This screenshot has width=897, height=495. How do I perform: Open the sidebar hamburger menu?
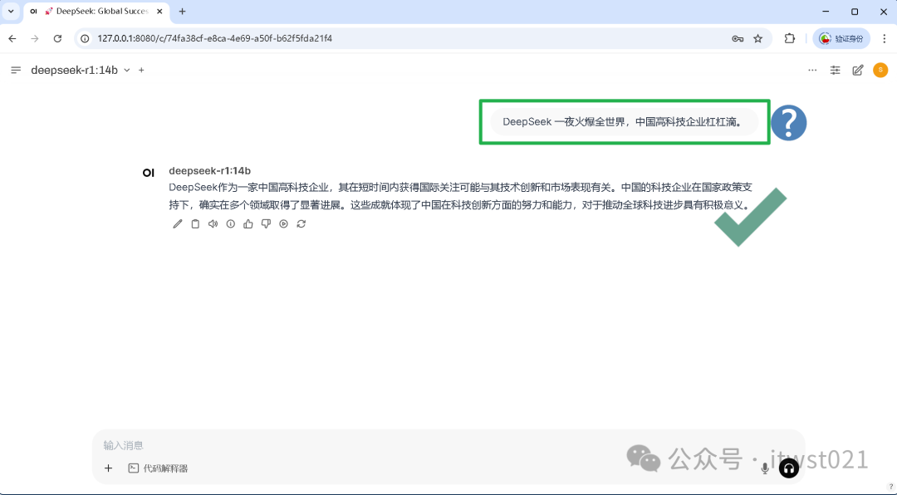coord(16,70)
